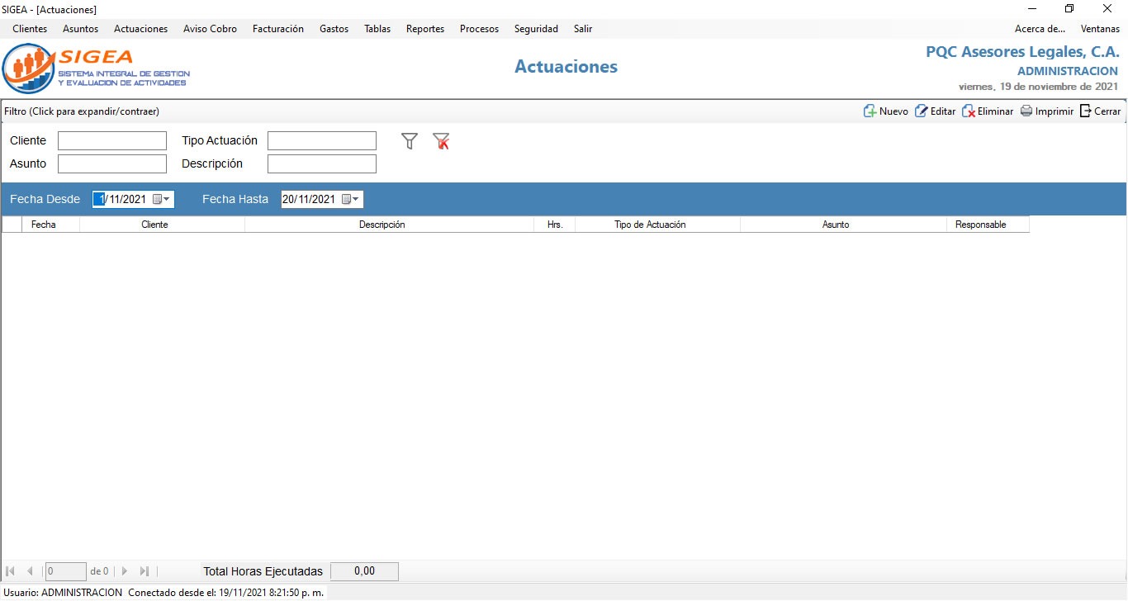
Task: Focus the Asunto filter field
Action: pyautogui.click(x=112, y=164)
